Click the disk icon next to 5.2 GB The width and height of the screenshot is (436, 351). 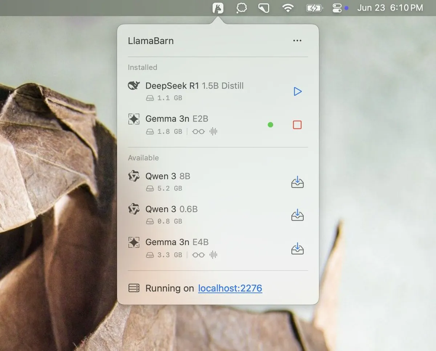tap(150, 188)
